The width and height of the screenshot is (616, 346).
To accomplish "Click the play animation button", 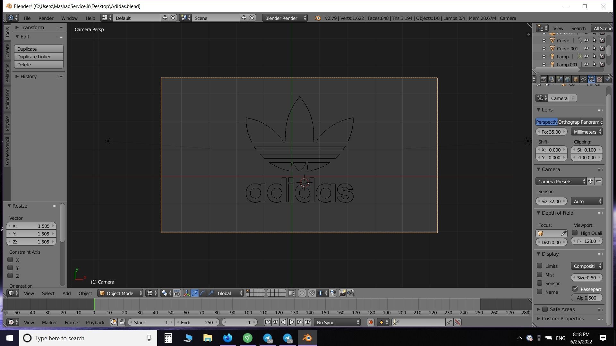I will [x=291, y=322].
